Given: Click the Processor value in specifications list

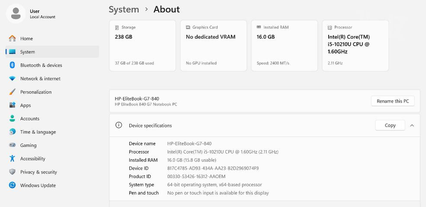Looking at the screenshot, I should click(223, 152).
